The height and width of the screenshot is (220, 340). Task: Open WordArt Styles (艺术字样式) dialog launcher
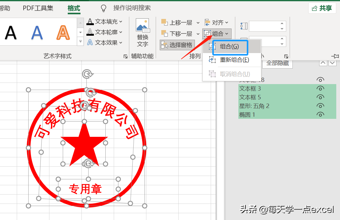click(125, 56)
